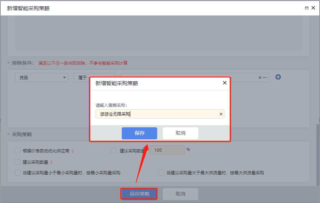Close the inner strategy name dialog

tap(224, 83)
